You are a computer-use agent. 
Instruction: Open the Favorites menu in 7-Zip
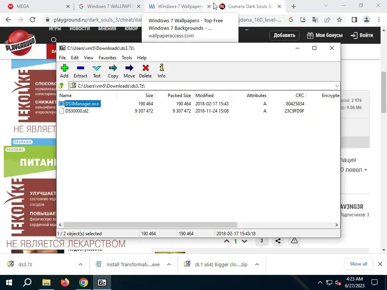point(107,58)
